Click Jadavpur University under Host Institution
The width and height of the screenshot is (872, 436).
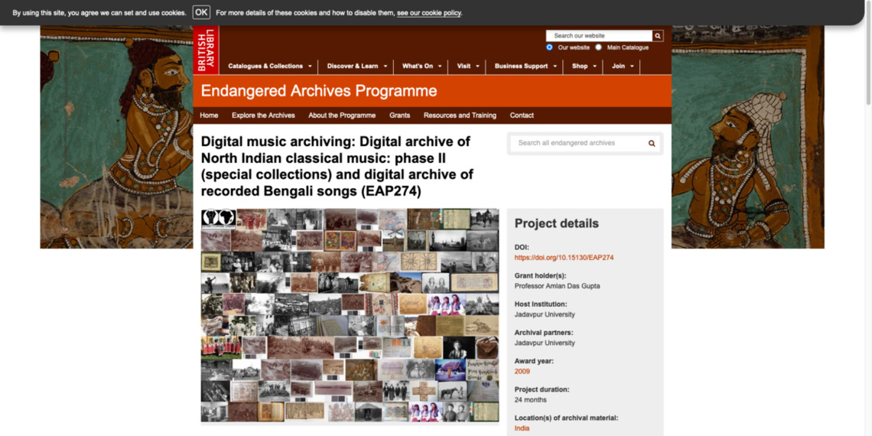[x=545, y=314]
